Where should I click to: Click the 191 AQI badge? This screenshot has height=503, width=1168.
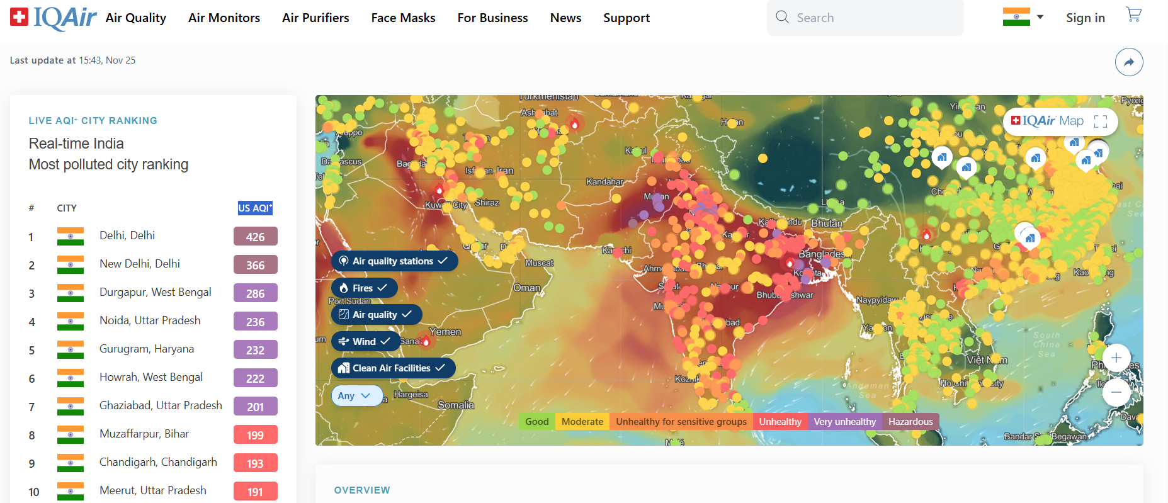(x=255, y=492)
